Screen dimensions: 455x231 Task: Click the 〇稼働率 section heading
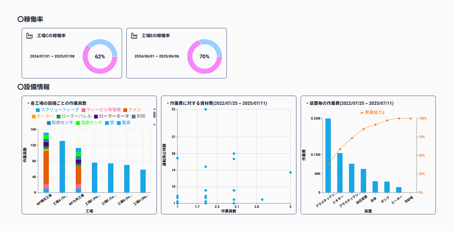pos(31,19)
